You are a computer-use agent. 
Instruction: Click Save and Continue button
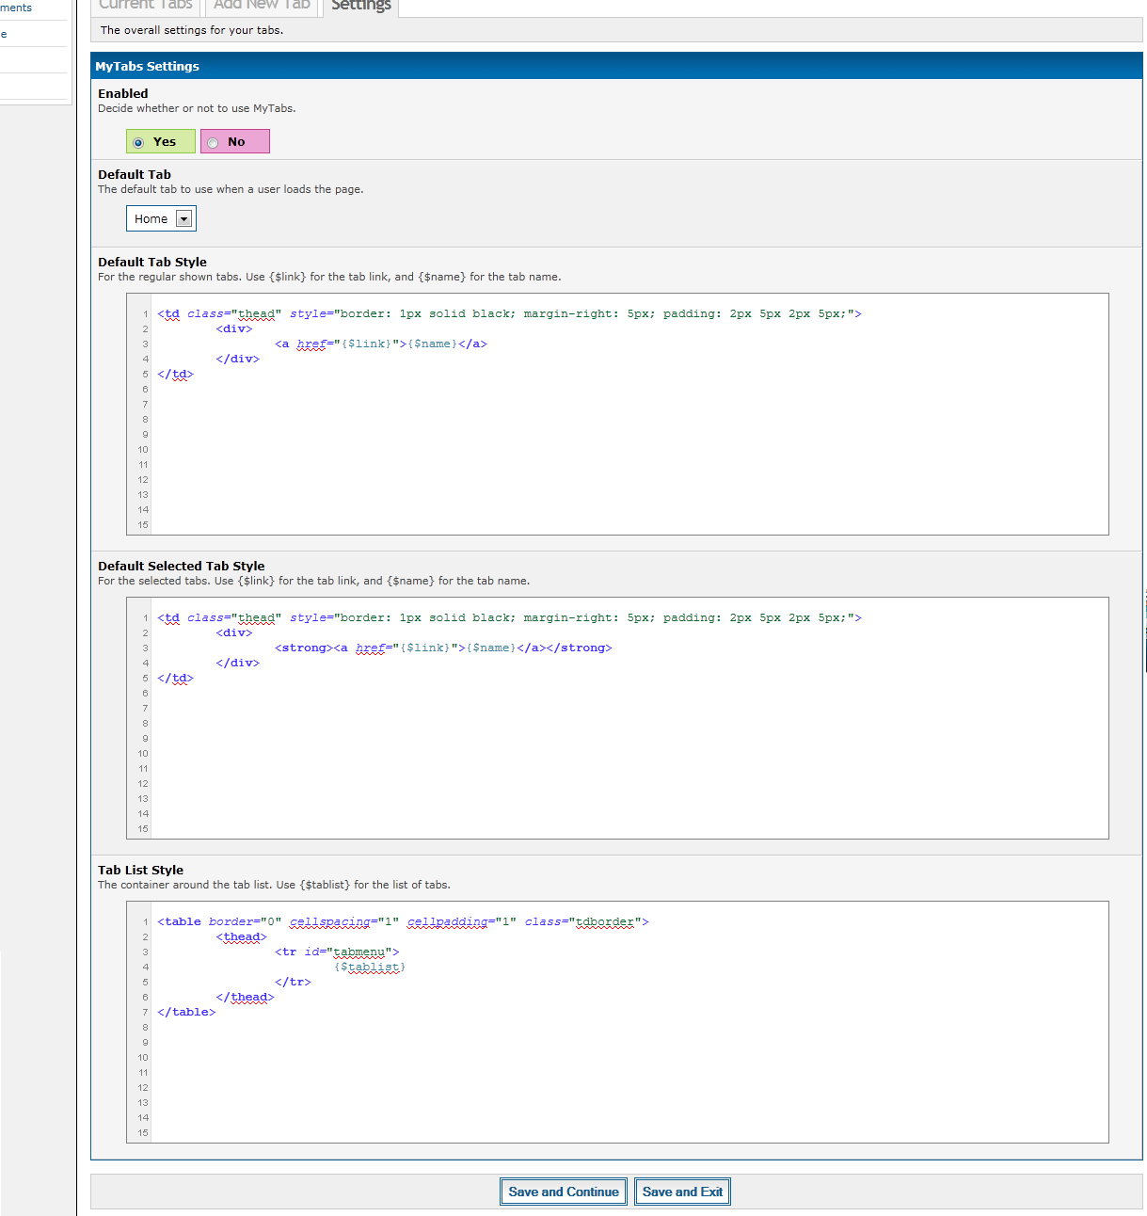coord(564,1192)
